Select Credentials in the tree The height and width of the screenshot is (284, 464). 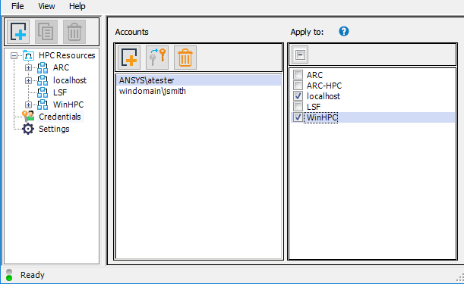click(59, 117)
